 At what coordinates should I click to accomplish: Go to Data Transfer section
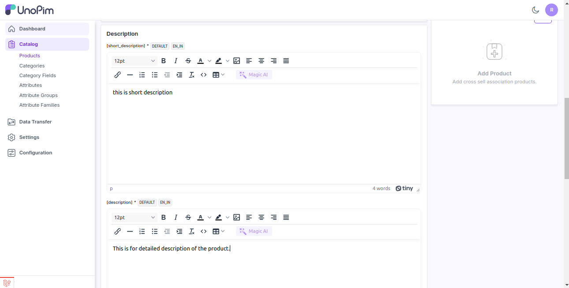(35, 122)
